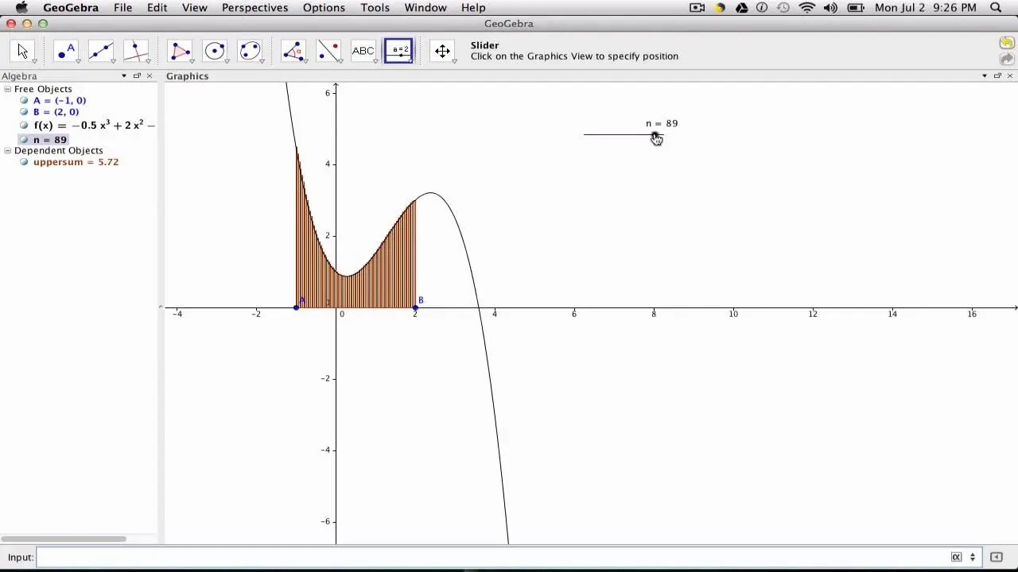The image size is (1018, 572).
Task: Select the Reflect about Line tool
Action: point(328,51)
